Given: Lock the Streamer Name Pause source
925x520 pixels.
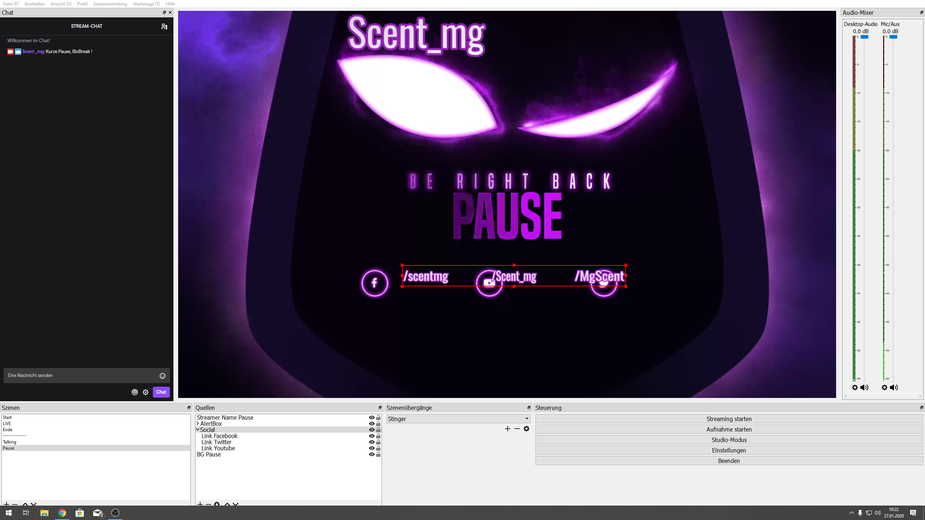Looking at the screenshot, I should click(378, 417).
